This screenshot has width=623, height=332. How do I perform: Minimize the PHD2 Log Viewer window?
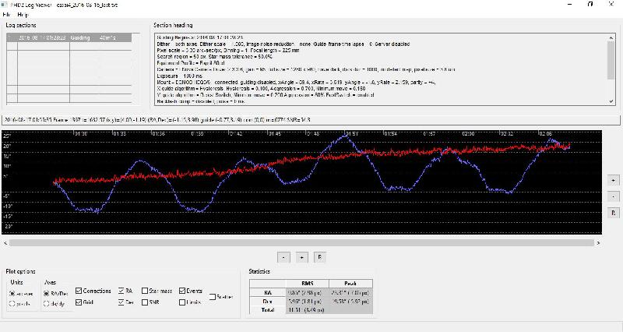570,5
